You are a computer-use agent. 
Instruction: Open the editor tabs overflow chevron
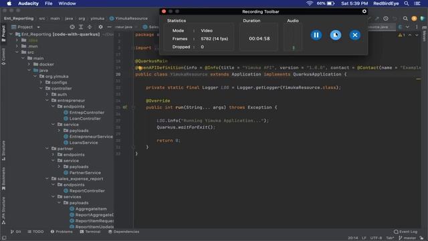tap(407, 27)
